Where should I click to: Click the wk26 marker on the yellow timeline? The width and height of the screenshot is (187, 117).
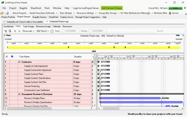click(69, 47)
